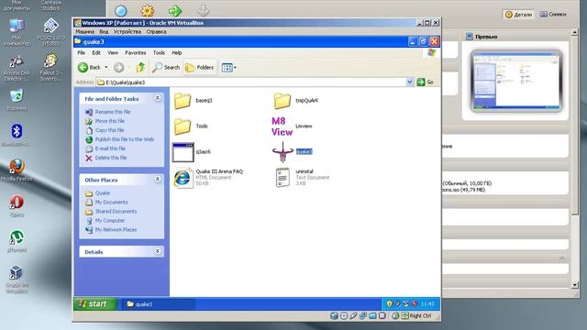The height and width of the screenshot is (330, 587).
Task: Open the Help menu
Action: point(177,53)
